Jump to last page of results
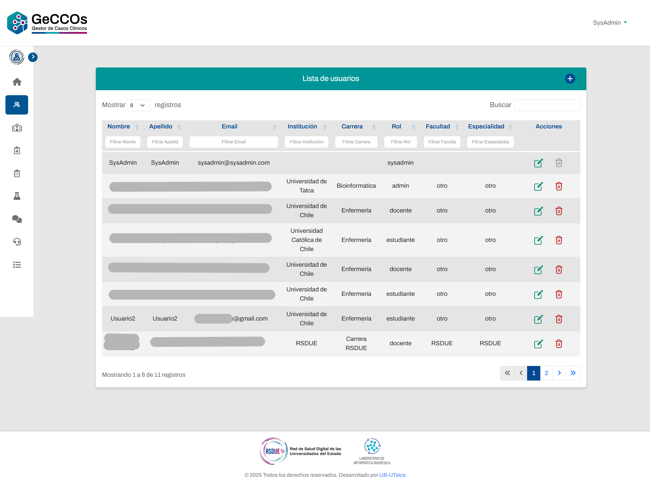The height and width of the screenshot is (491, 650). [x=573, y=373]
